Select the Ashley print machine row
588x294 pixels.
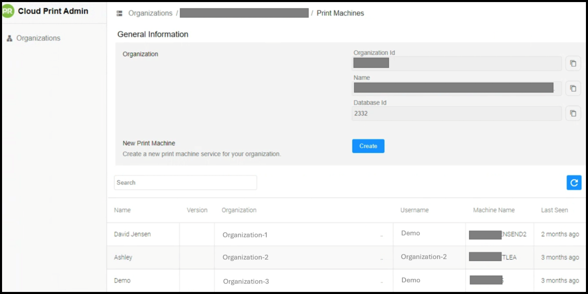123,257
